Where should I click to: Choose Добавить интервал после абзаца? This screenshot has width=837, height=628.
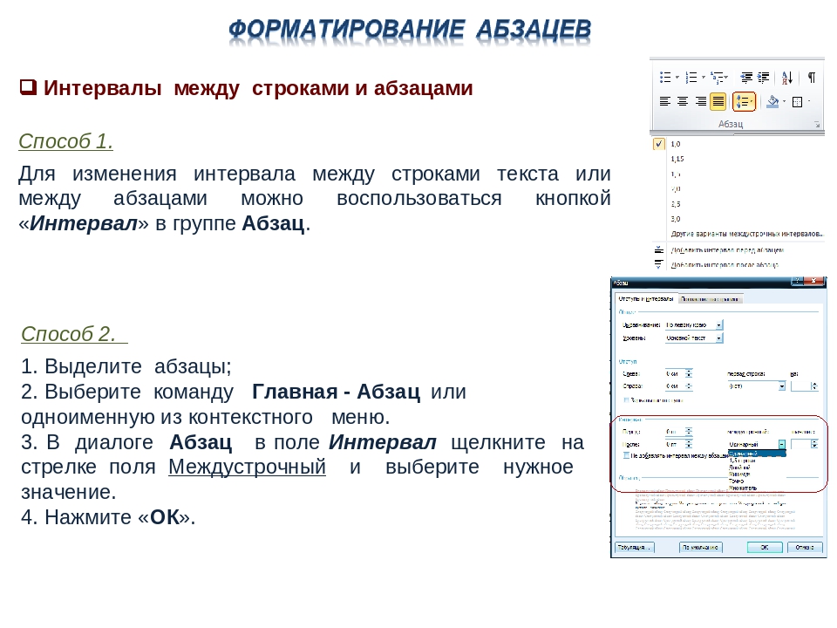coord(725,264)
